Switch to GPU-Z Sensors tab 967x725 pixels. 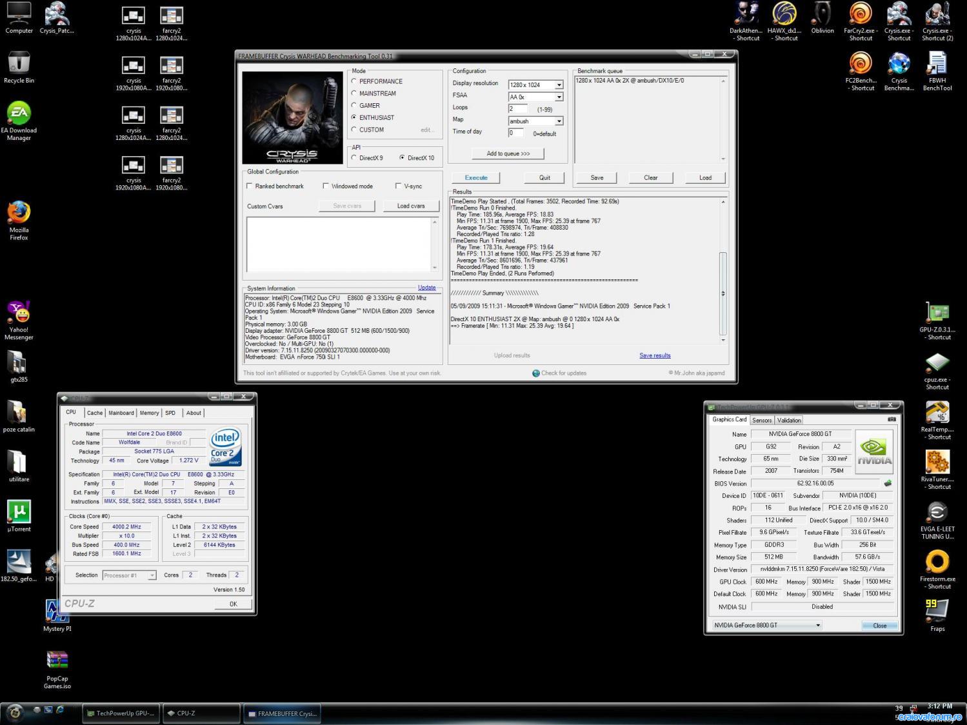762,420
